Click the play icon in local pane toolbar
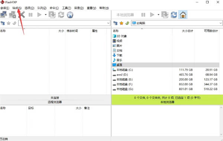The image size is (223, 141). [152, 14]
